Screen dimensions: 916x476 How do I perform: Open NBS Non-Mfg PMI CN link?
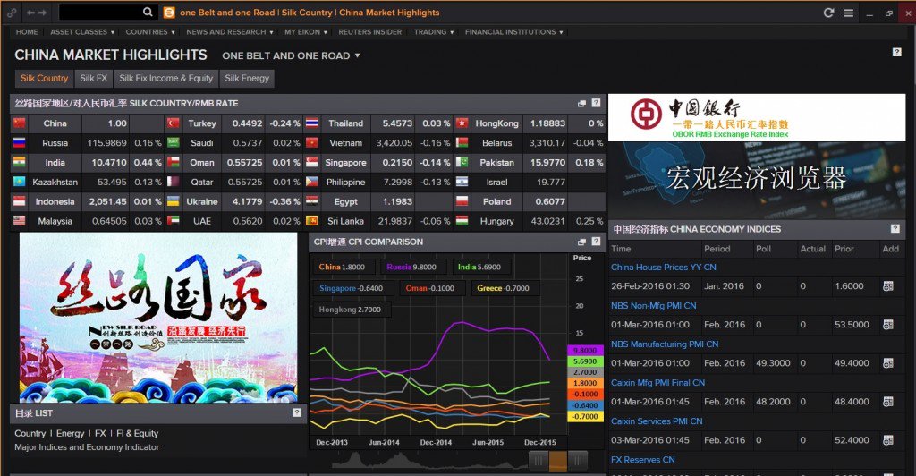[x=654, y=305]
